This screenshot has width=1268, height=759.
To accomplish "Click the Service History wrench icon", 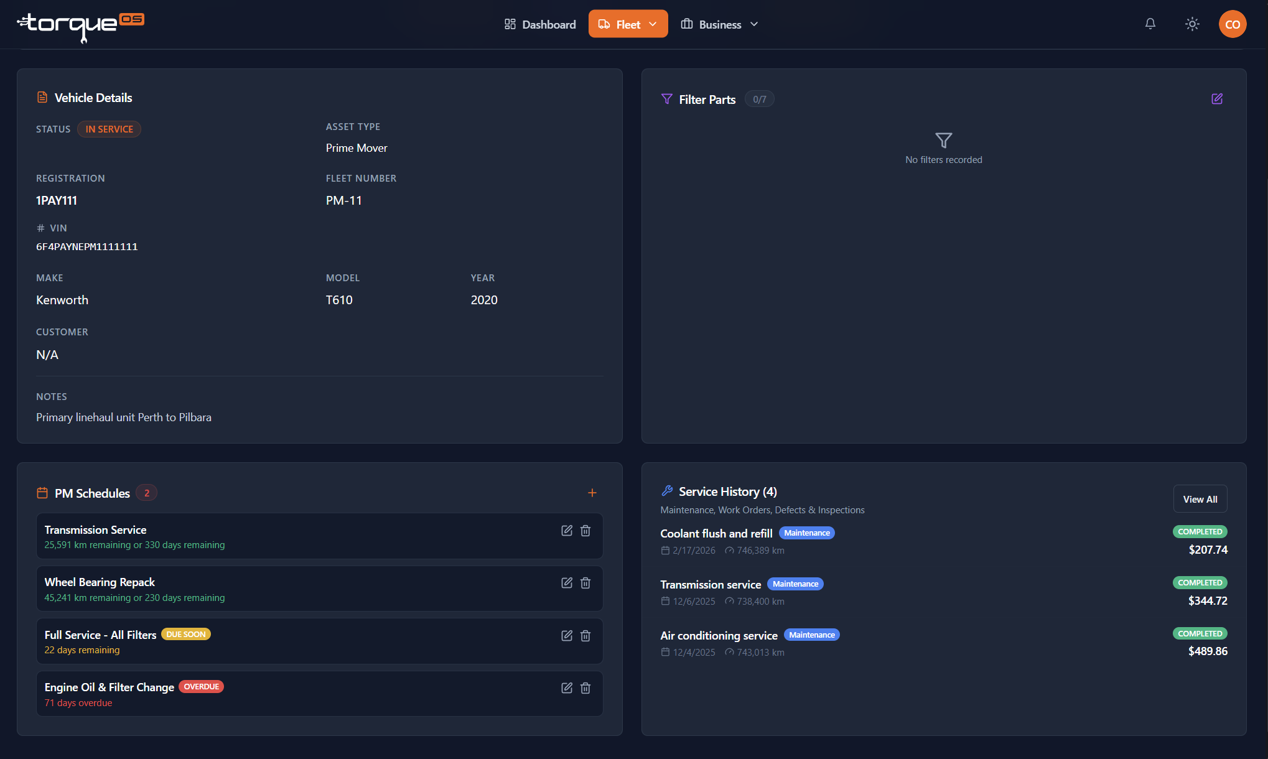I will [667, 491].
